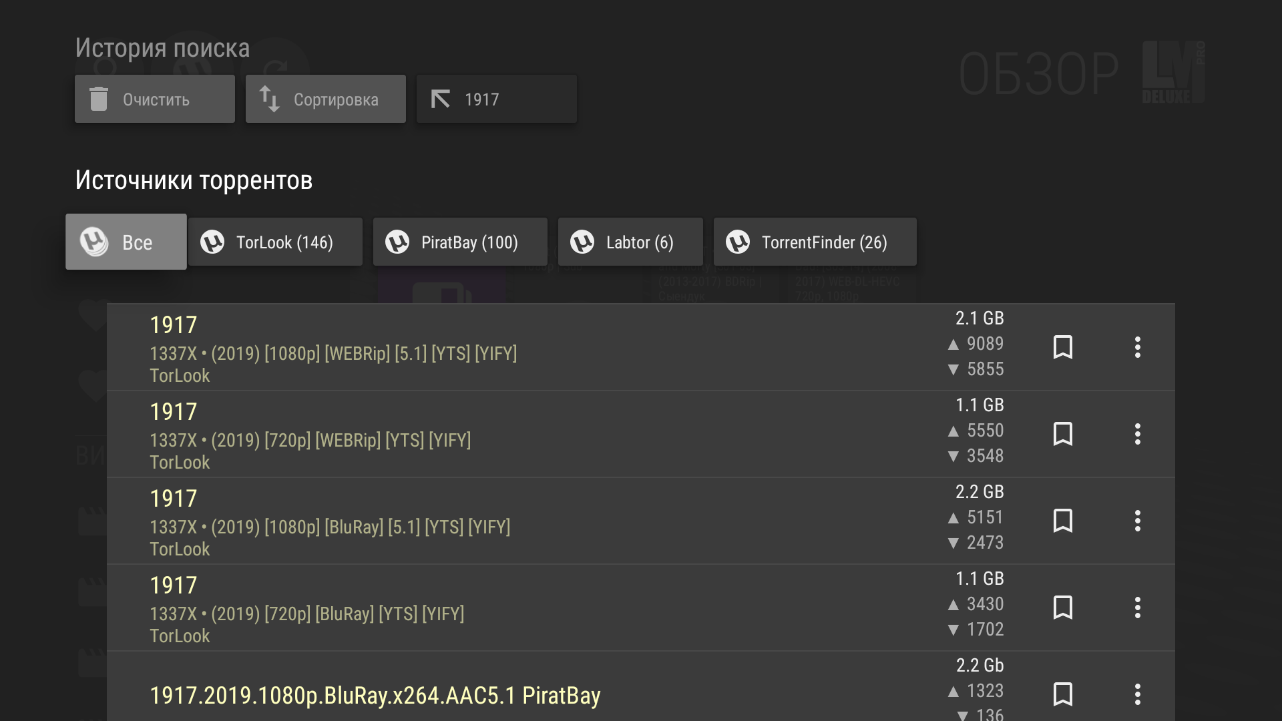Viewport: 1282px width, 721px height.
Task: Open more options for 1080p WEBRip torrent
Action: tap(1138, 347)
